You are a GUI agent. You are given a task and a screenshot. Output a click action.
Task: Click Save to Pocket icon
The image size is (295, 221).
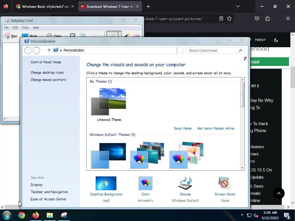[257, 18]
